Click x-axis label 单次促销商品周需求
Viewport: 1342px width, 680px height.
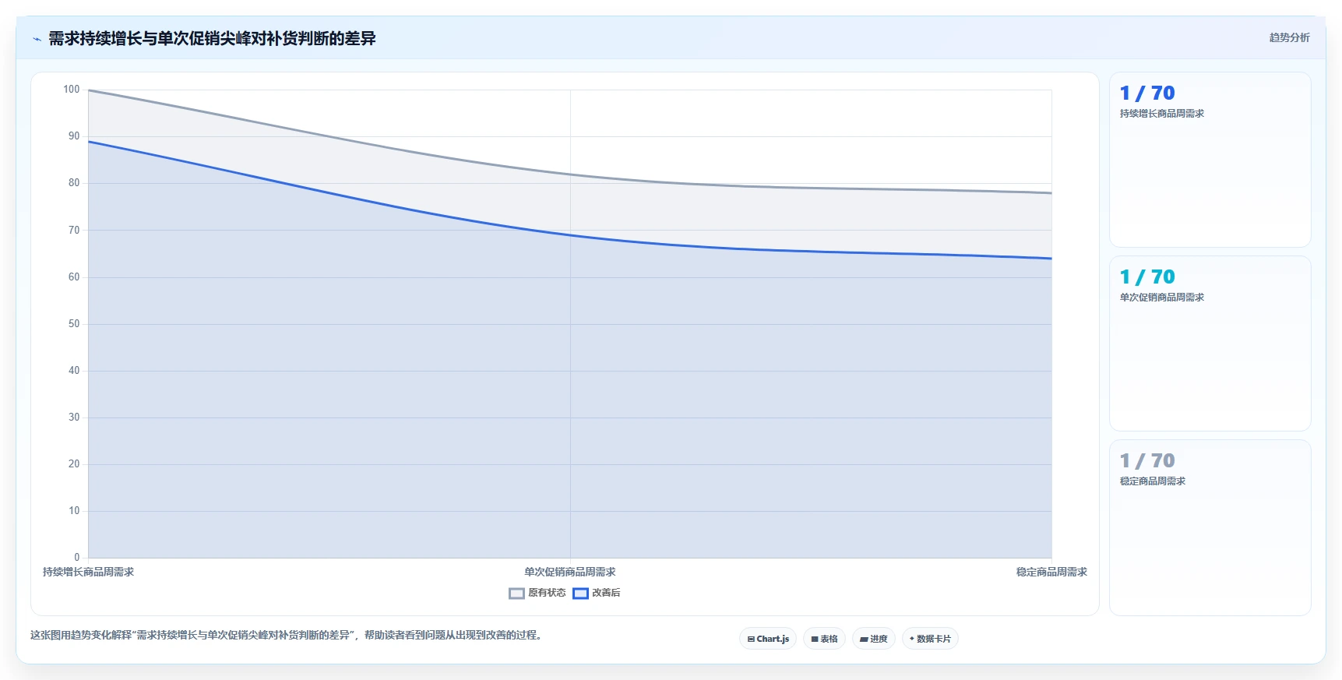[x=570, y=572]
